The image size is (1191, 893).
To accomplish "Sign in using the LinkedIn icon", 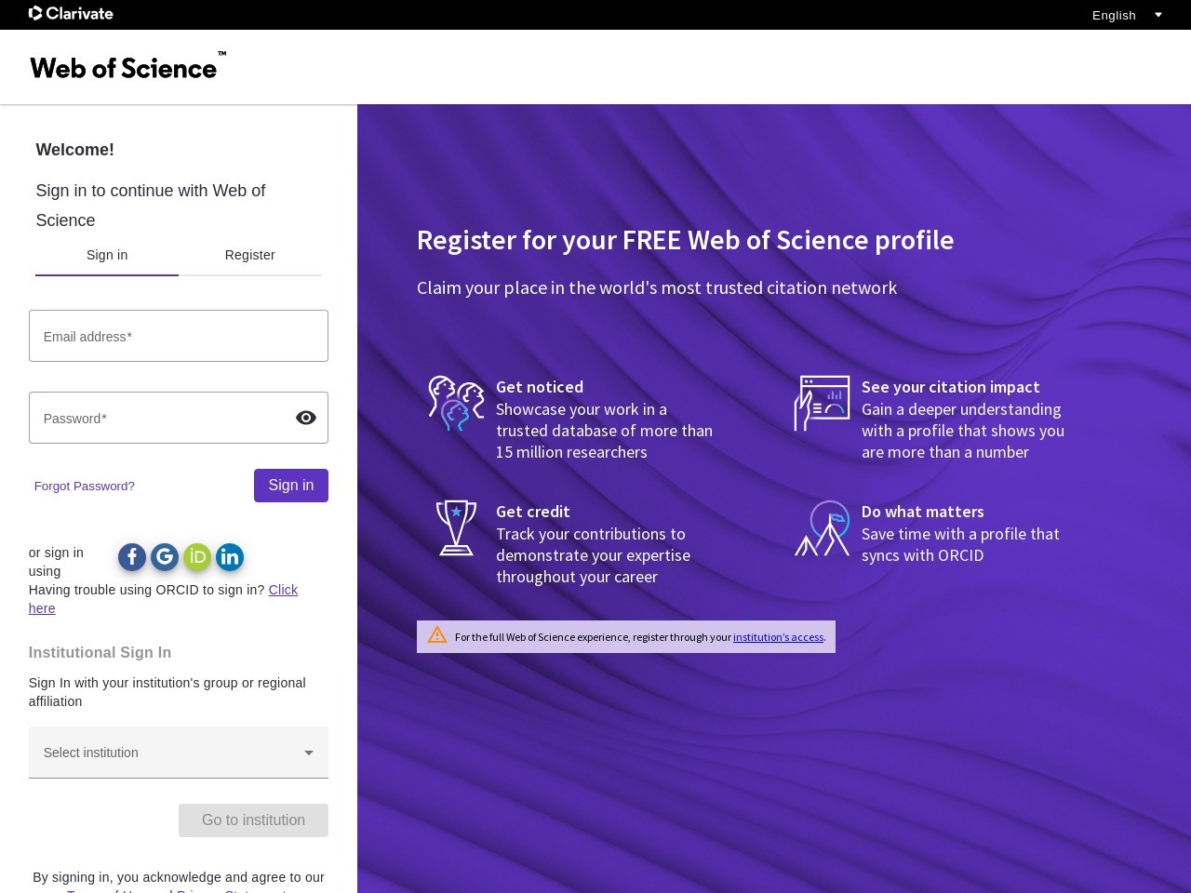I will [x=230, y=557].
